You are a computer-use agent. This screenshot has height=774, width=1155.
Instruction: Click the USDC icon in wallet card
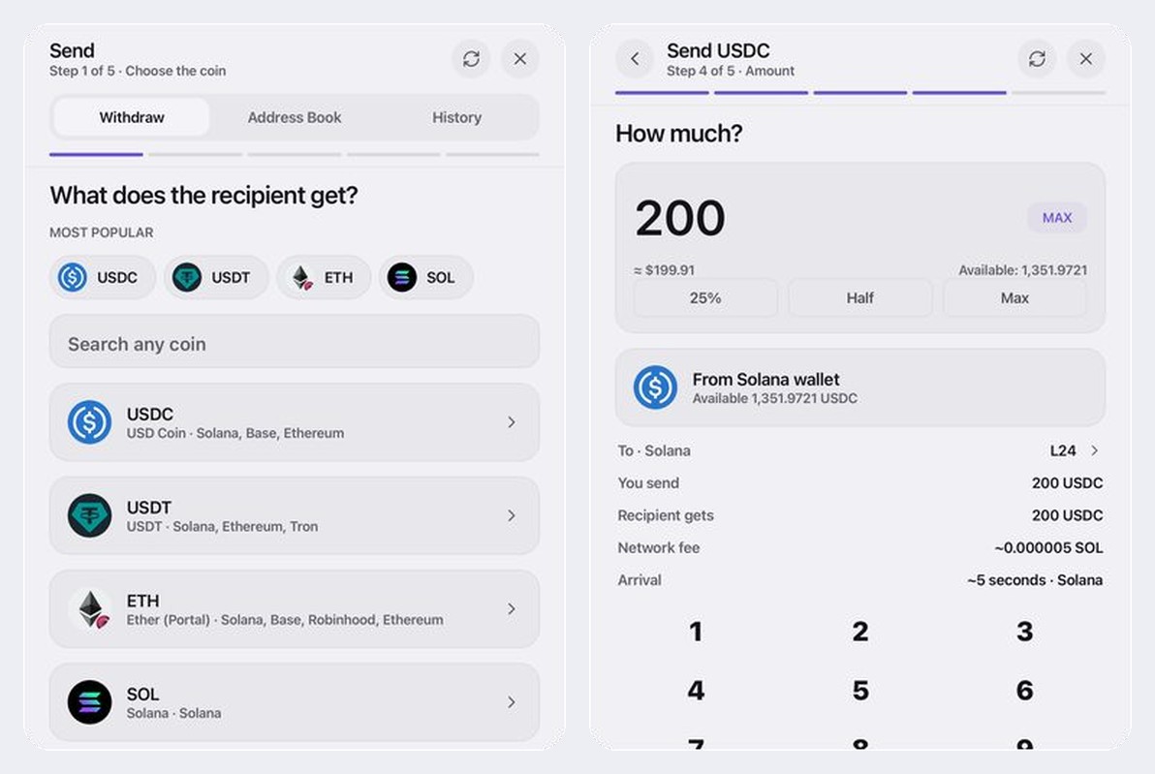[655, 387]
